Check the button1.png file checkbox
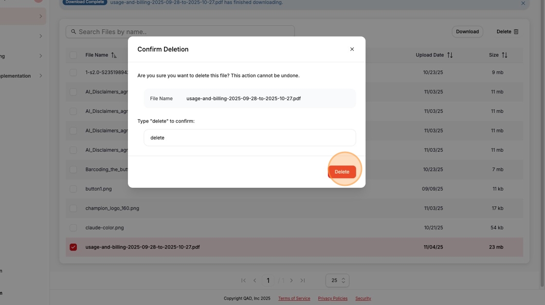This screenshot has height=305, width=545. tap(73, 188)
